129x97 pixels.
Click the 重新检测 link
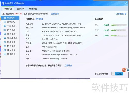[x=55, y=14]
